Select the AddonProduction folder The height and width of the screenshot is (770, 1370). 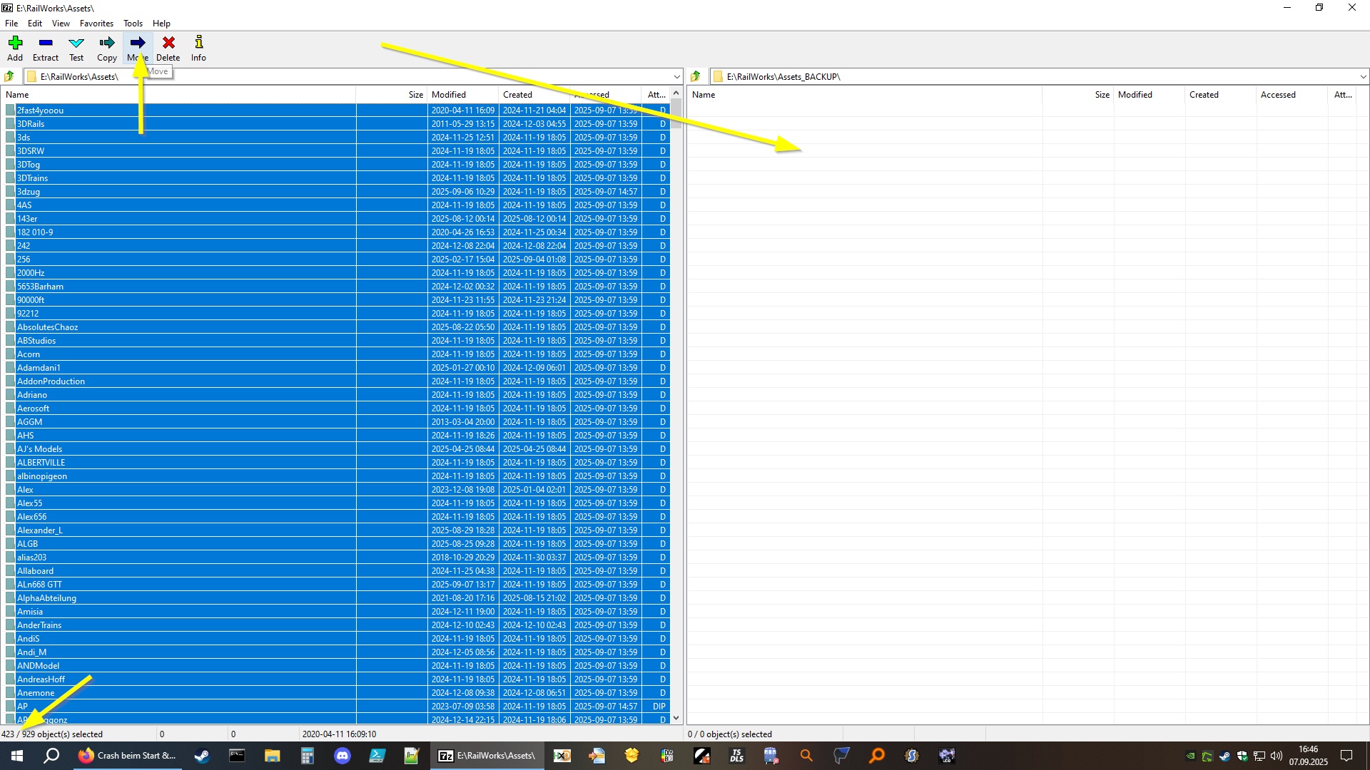pyautogui.click(x=51, y=381)
